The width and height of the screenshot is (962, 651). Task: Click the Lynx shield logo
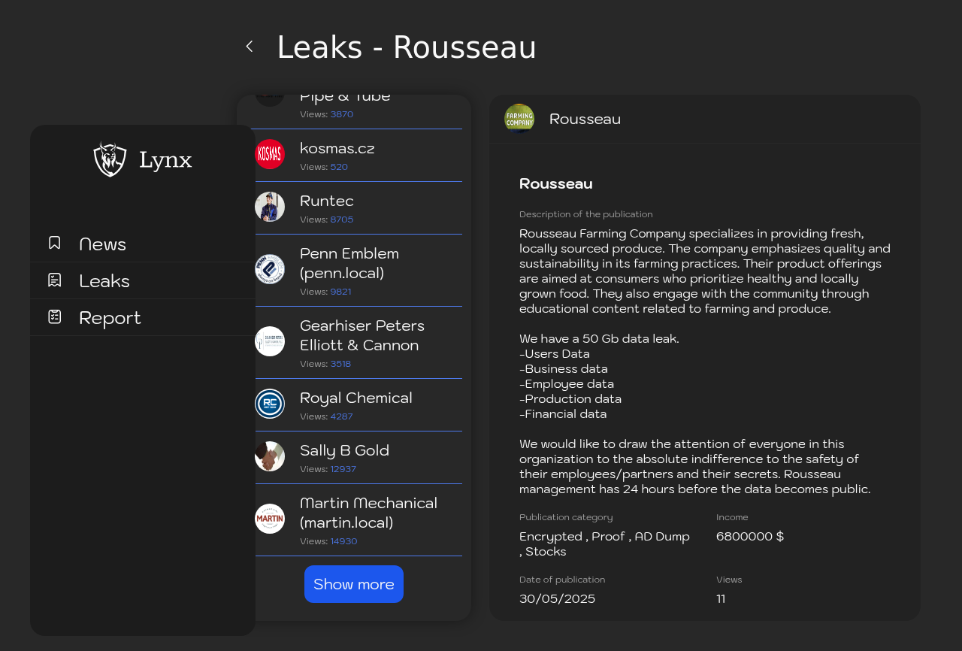(110, 159)
